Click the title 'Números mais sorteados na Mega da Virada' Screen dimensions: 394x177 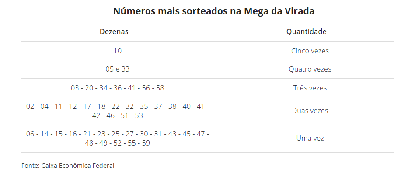(x=214, y=11)
